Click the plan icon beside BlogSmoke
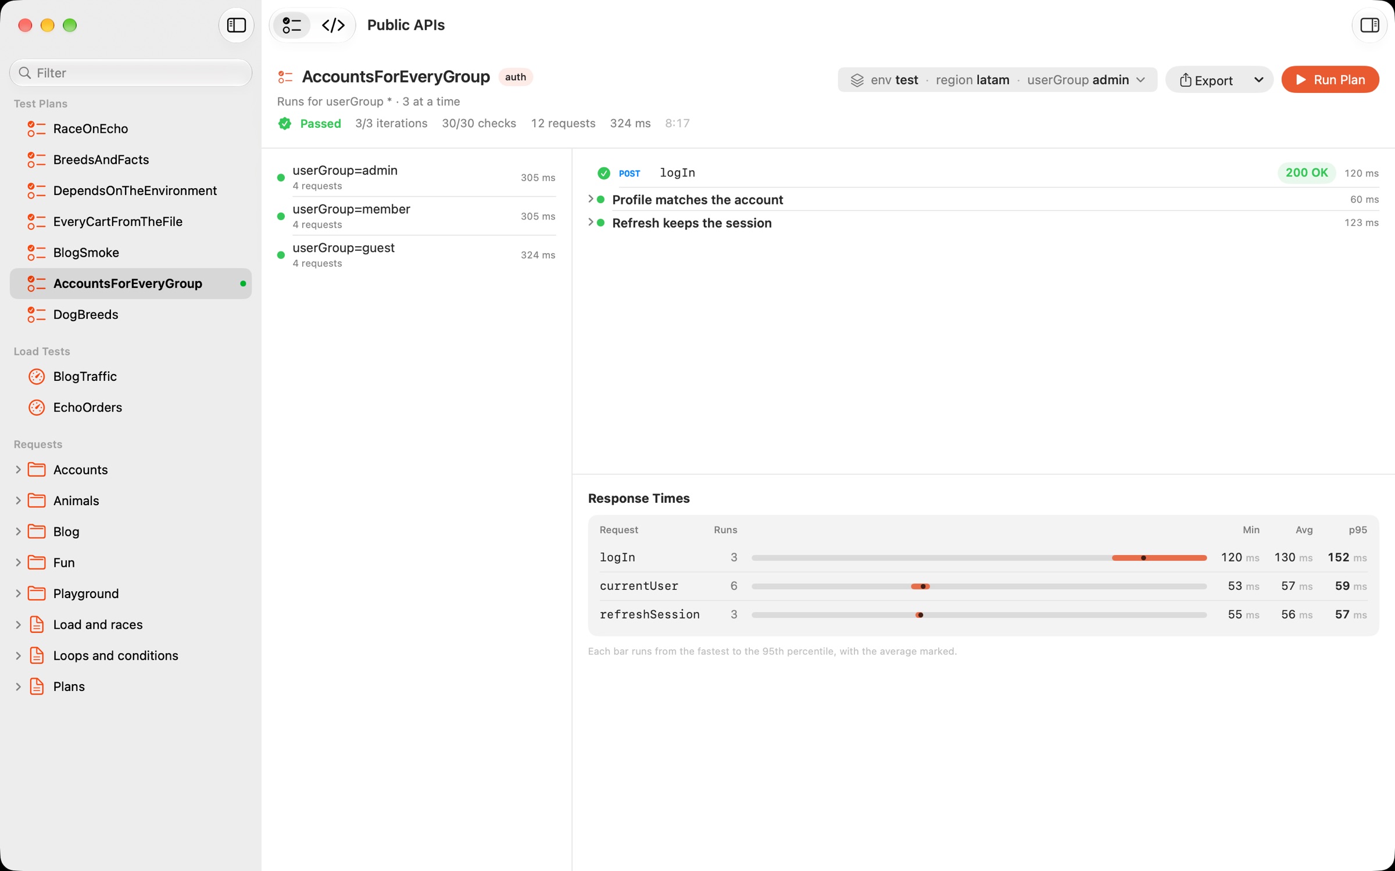 tap(37, 253)
